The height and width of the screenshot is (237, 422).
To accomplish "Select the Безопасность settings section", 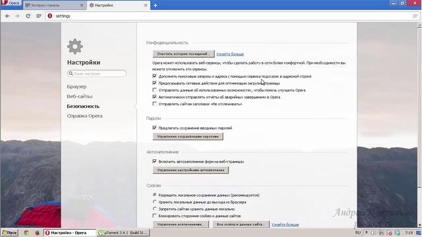I will (83, 106).
